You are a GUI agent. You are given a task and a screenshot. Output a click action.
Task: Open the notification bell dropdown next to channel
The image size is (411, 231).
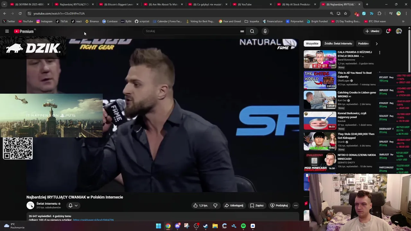[x=73, y=205]
